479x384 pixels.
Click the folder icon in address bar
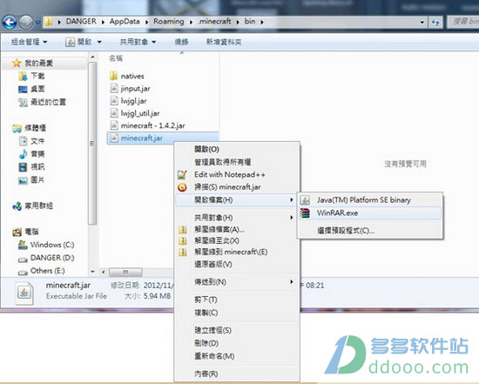pos(49,22)
